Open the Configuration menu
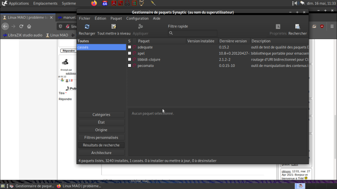337x189 pixels. 137,19
